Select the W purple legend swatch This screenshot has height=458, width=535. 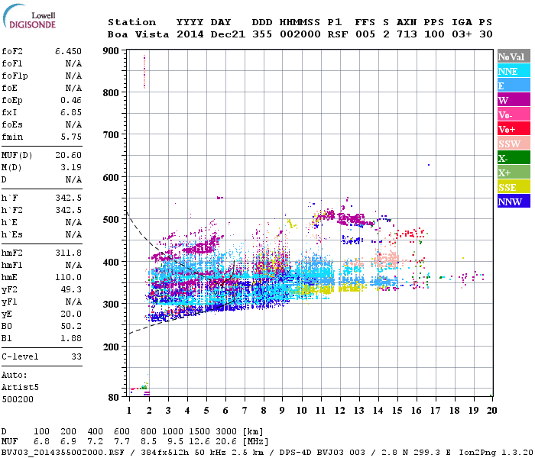514,100
